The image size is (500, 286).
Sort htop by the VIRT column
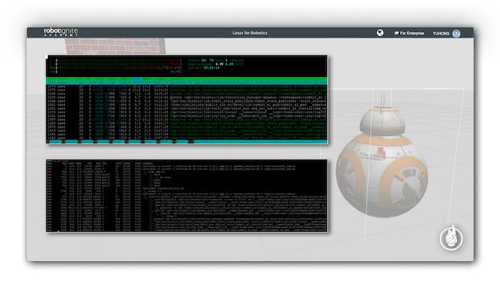[x=98, y=78]
